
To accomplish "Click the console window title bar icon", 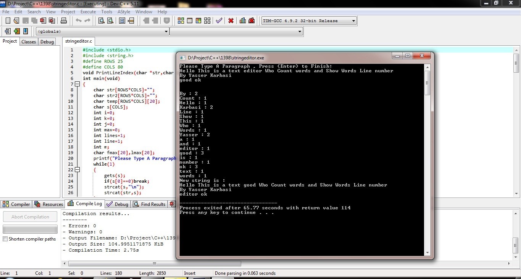I will point(182,58).
